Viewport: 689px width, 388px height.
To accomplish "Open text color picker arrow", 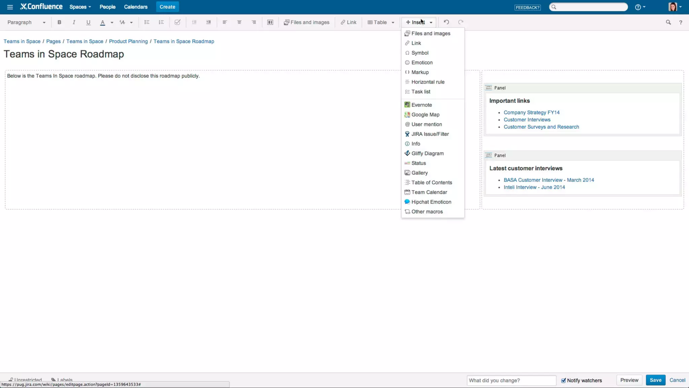I will [112, 22].
